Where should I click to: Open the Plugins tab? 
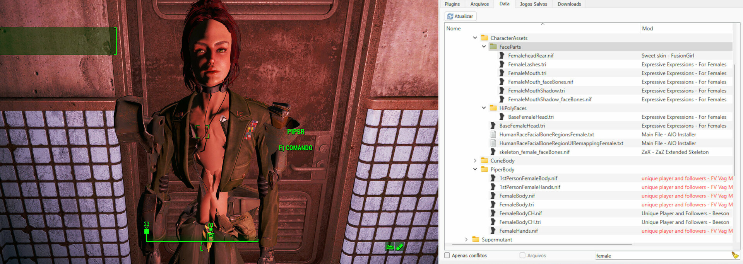coord(452,4)
